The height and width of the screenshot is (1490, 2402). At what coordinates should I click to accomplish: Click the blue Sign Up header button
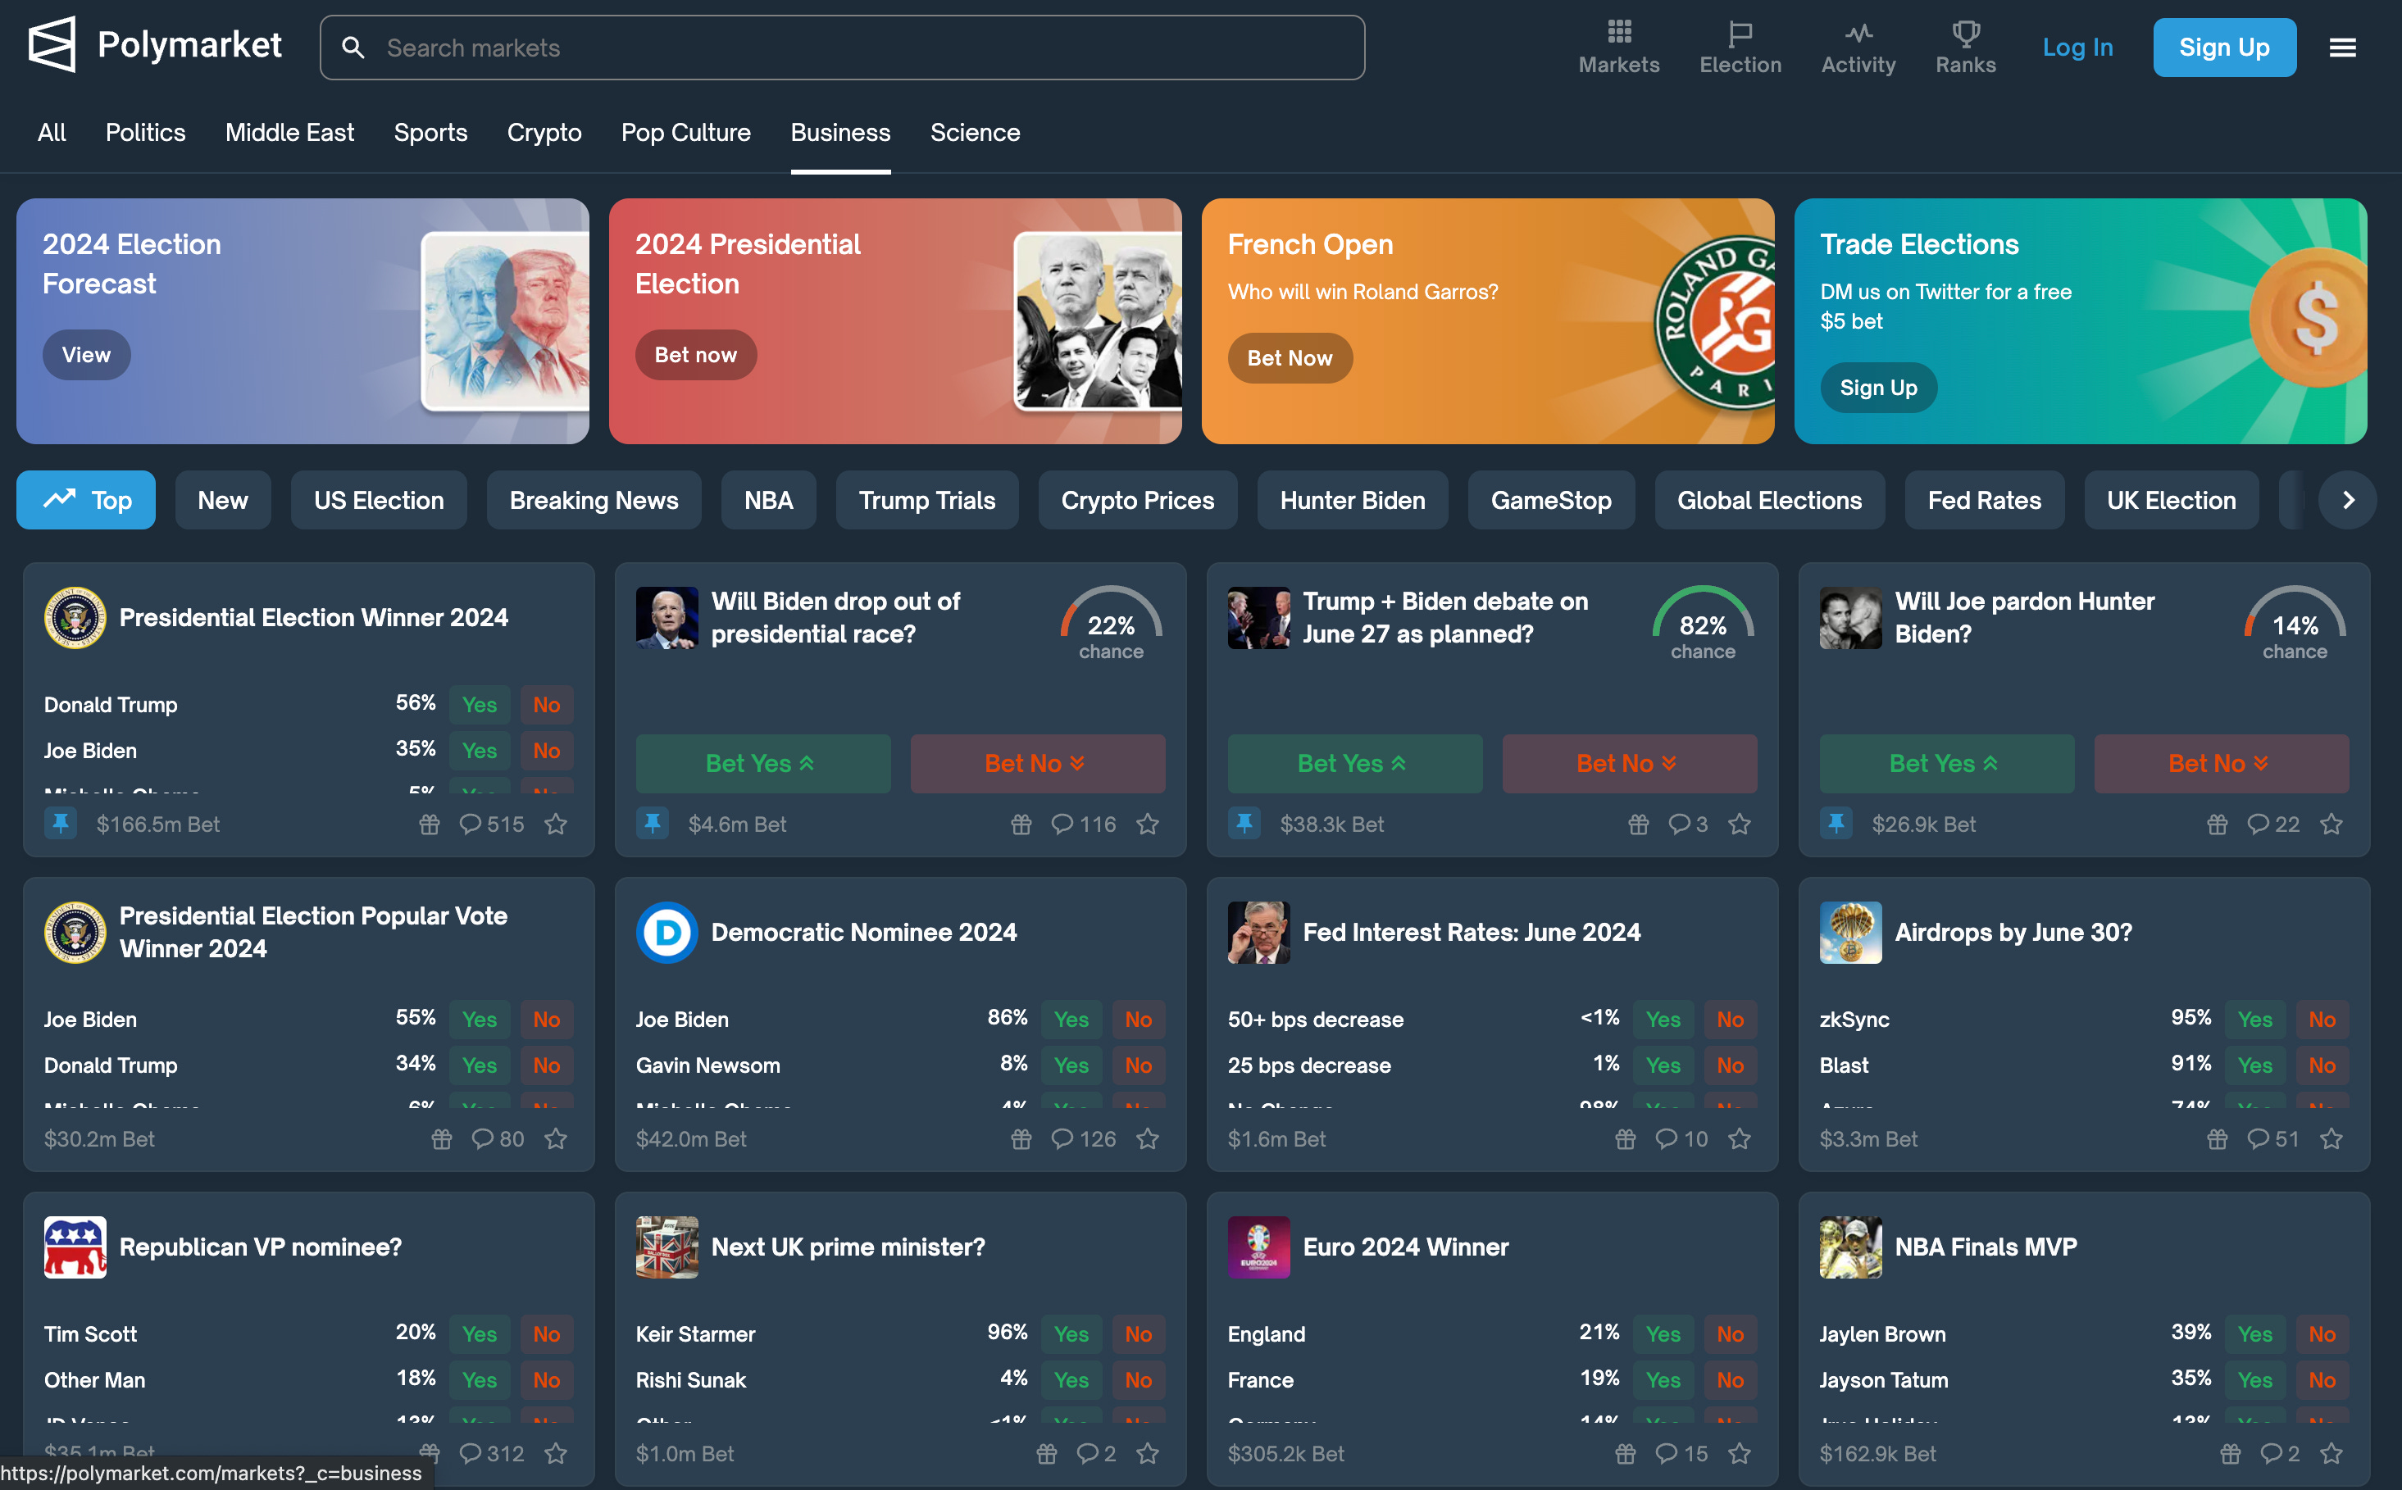(2223, 48)
